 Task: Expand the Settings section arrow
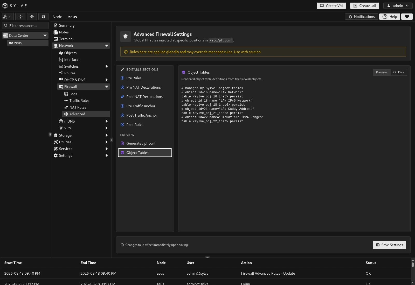[106, 155]
